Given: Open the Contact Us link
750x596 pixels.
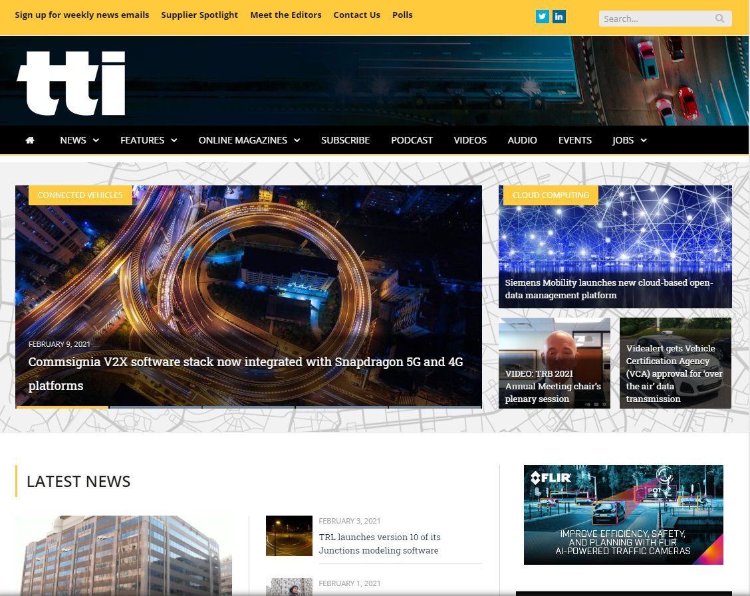Looking at the screenshot, I should pos(357,15).
